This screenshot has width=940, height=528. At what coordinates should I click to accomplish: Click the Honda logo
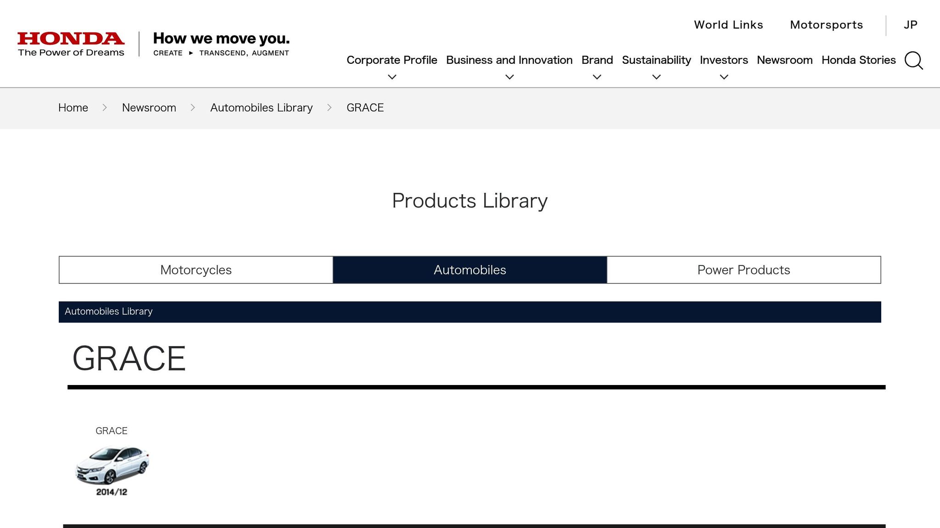[x=71, y=44]
